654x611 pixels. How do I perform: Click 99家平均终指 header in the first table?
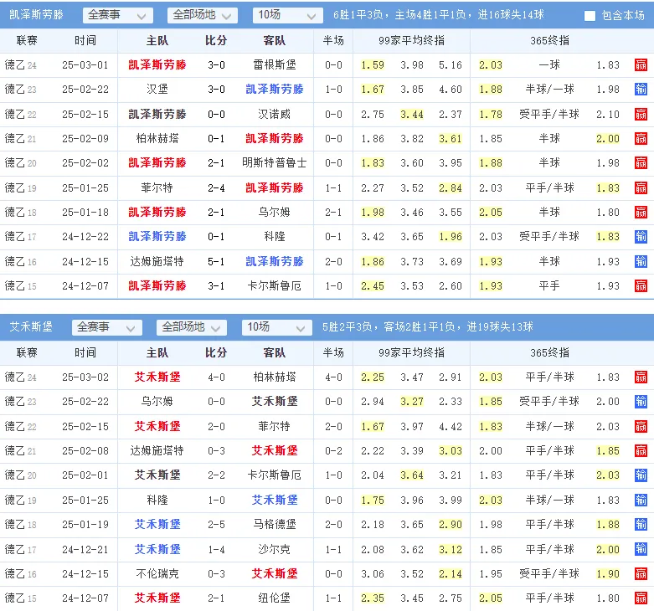[411, 40]
